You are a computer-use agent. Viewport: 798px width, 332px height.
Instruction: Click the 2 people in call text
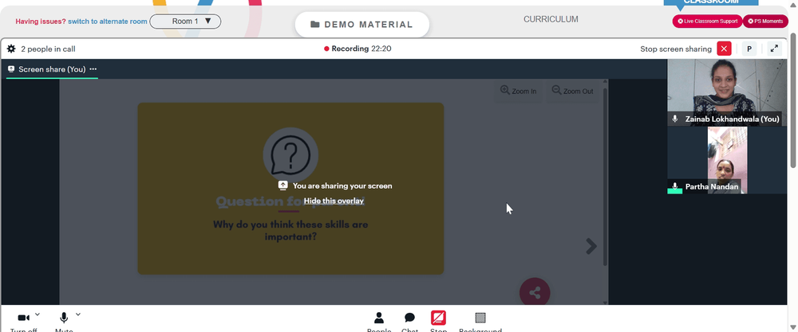(49, 49)
